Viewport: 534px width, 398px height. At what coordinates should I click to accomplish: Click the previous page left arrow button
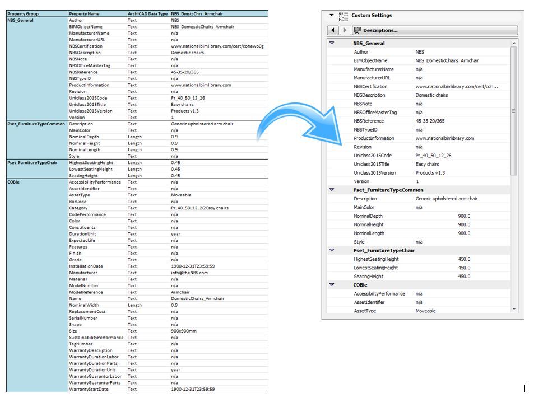pos(333,30)
